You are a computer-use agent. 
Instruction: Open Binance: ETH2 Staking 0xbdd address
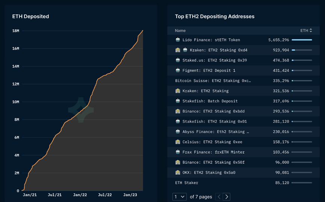[213, 111]
